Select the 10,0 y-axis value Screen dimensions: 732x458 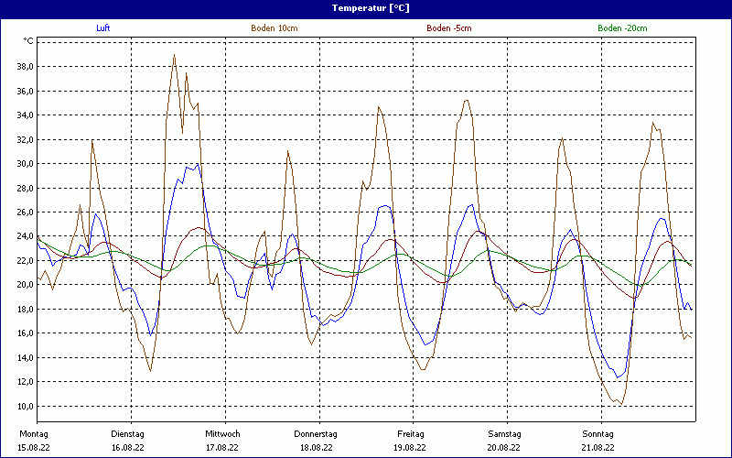(25, 407)
